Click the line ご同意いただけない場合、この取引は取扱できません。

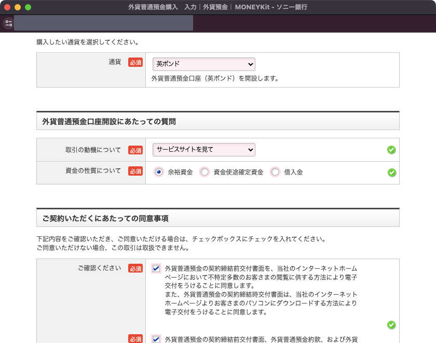click(113, 248)
